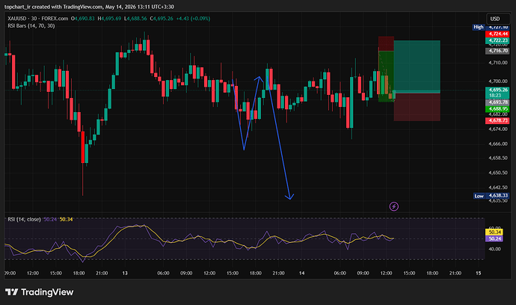Click the purple RSI value 50.24 tag
516x305 pixels.
[x=494, y=238]
